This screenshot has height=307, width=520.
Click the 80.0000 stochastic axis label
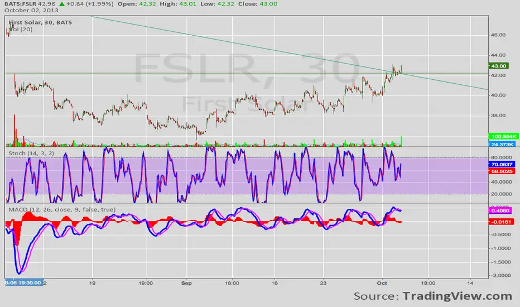click(x=501, y=157)
